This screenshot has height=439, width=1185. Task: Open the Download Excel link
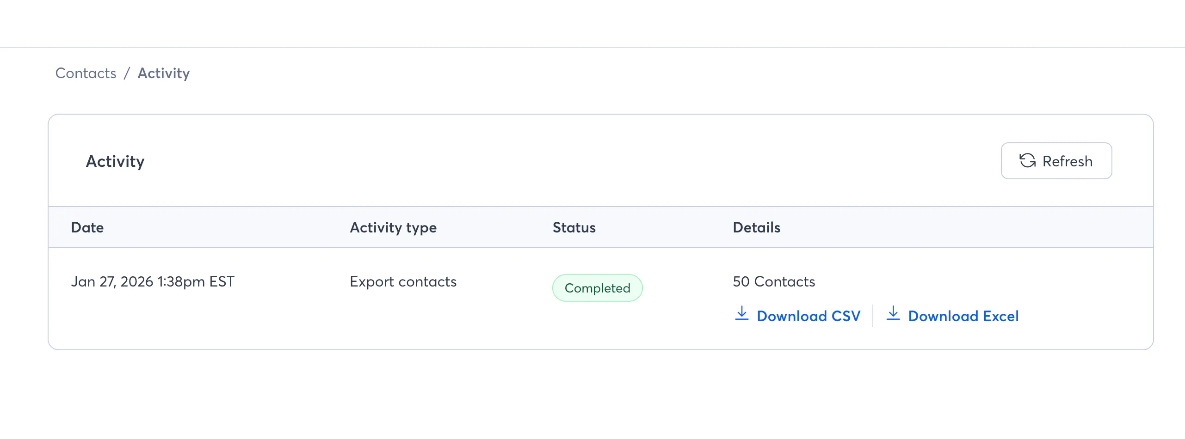point(963,316)
